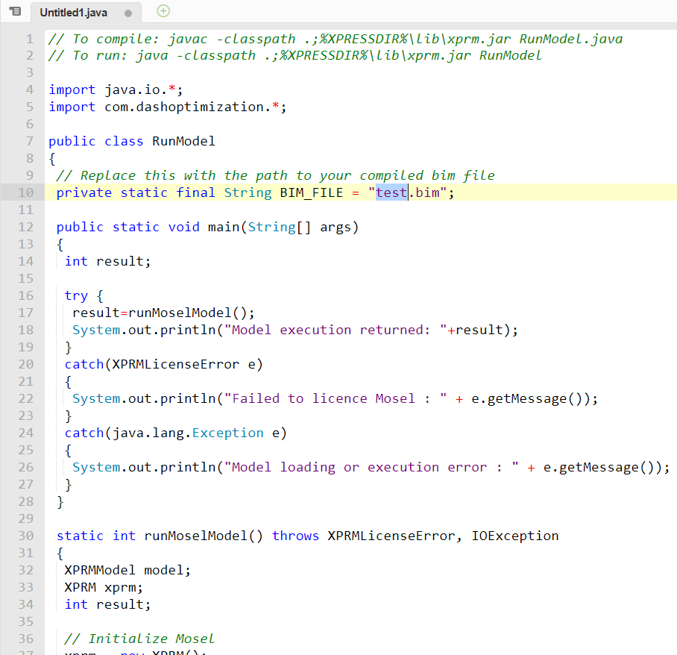Click the Initialize Mosel comment
The image size is (677, 655).
[139, 638]
